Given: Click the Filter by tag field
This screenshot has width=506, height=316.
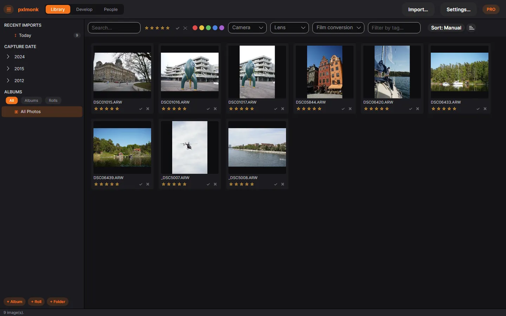Looking at the screenshot, I should (394, 28).
